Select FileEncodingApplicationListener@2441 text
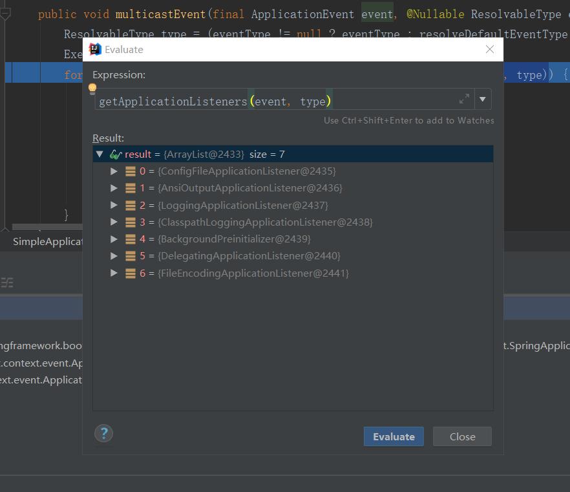Viewport: 570px width, 492px height. [x=253, y=273]
